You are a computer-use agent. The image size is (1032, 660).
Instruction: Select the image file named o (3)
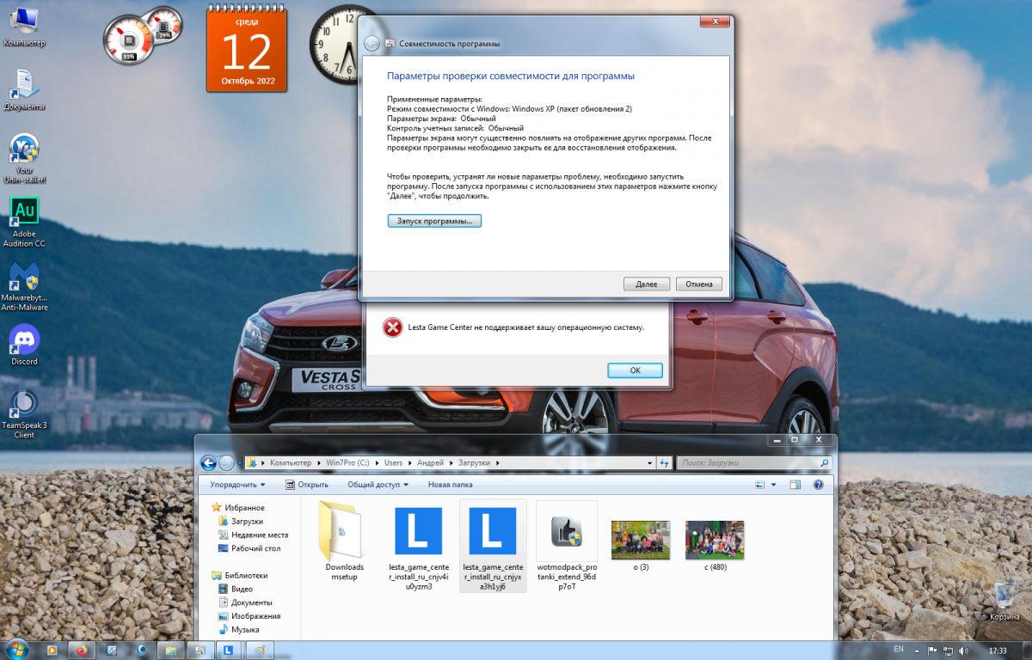(x=641, y=546)
